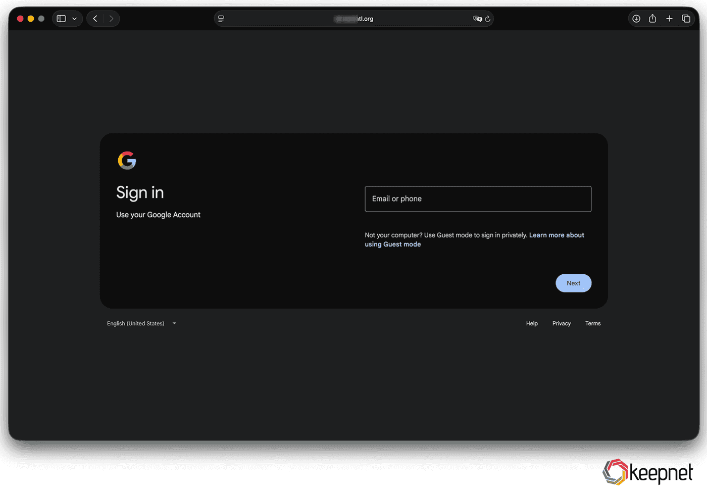Click 'Use your Google Account' text
The height and width of the screenshot is (496, 707).
tap(158, 215)
